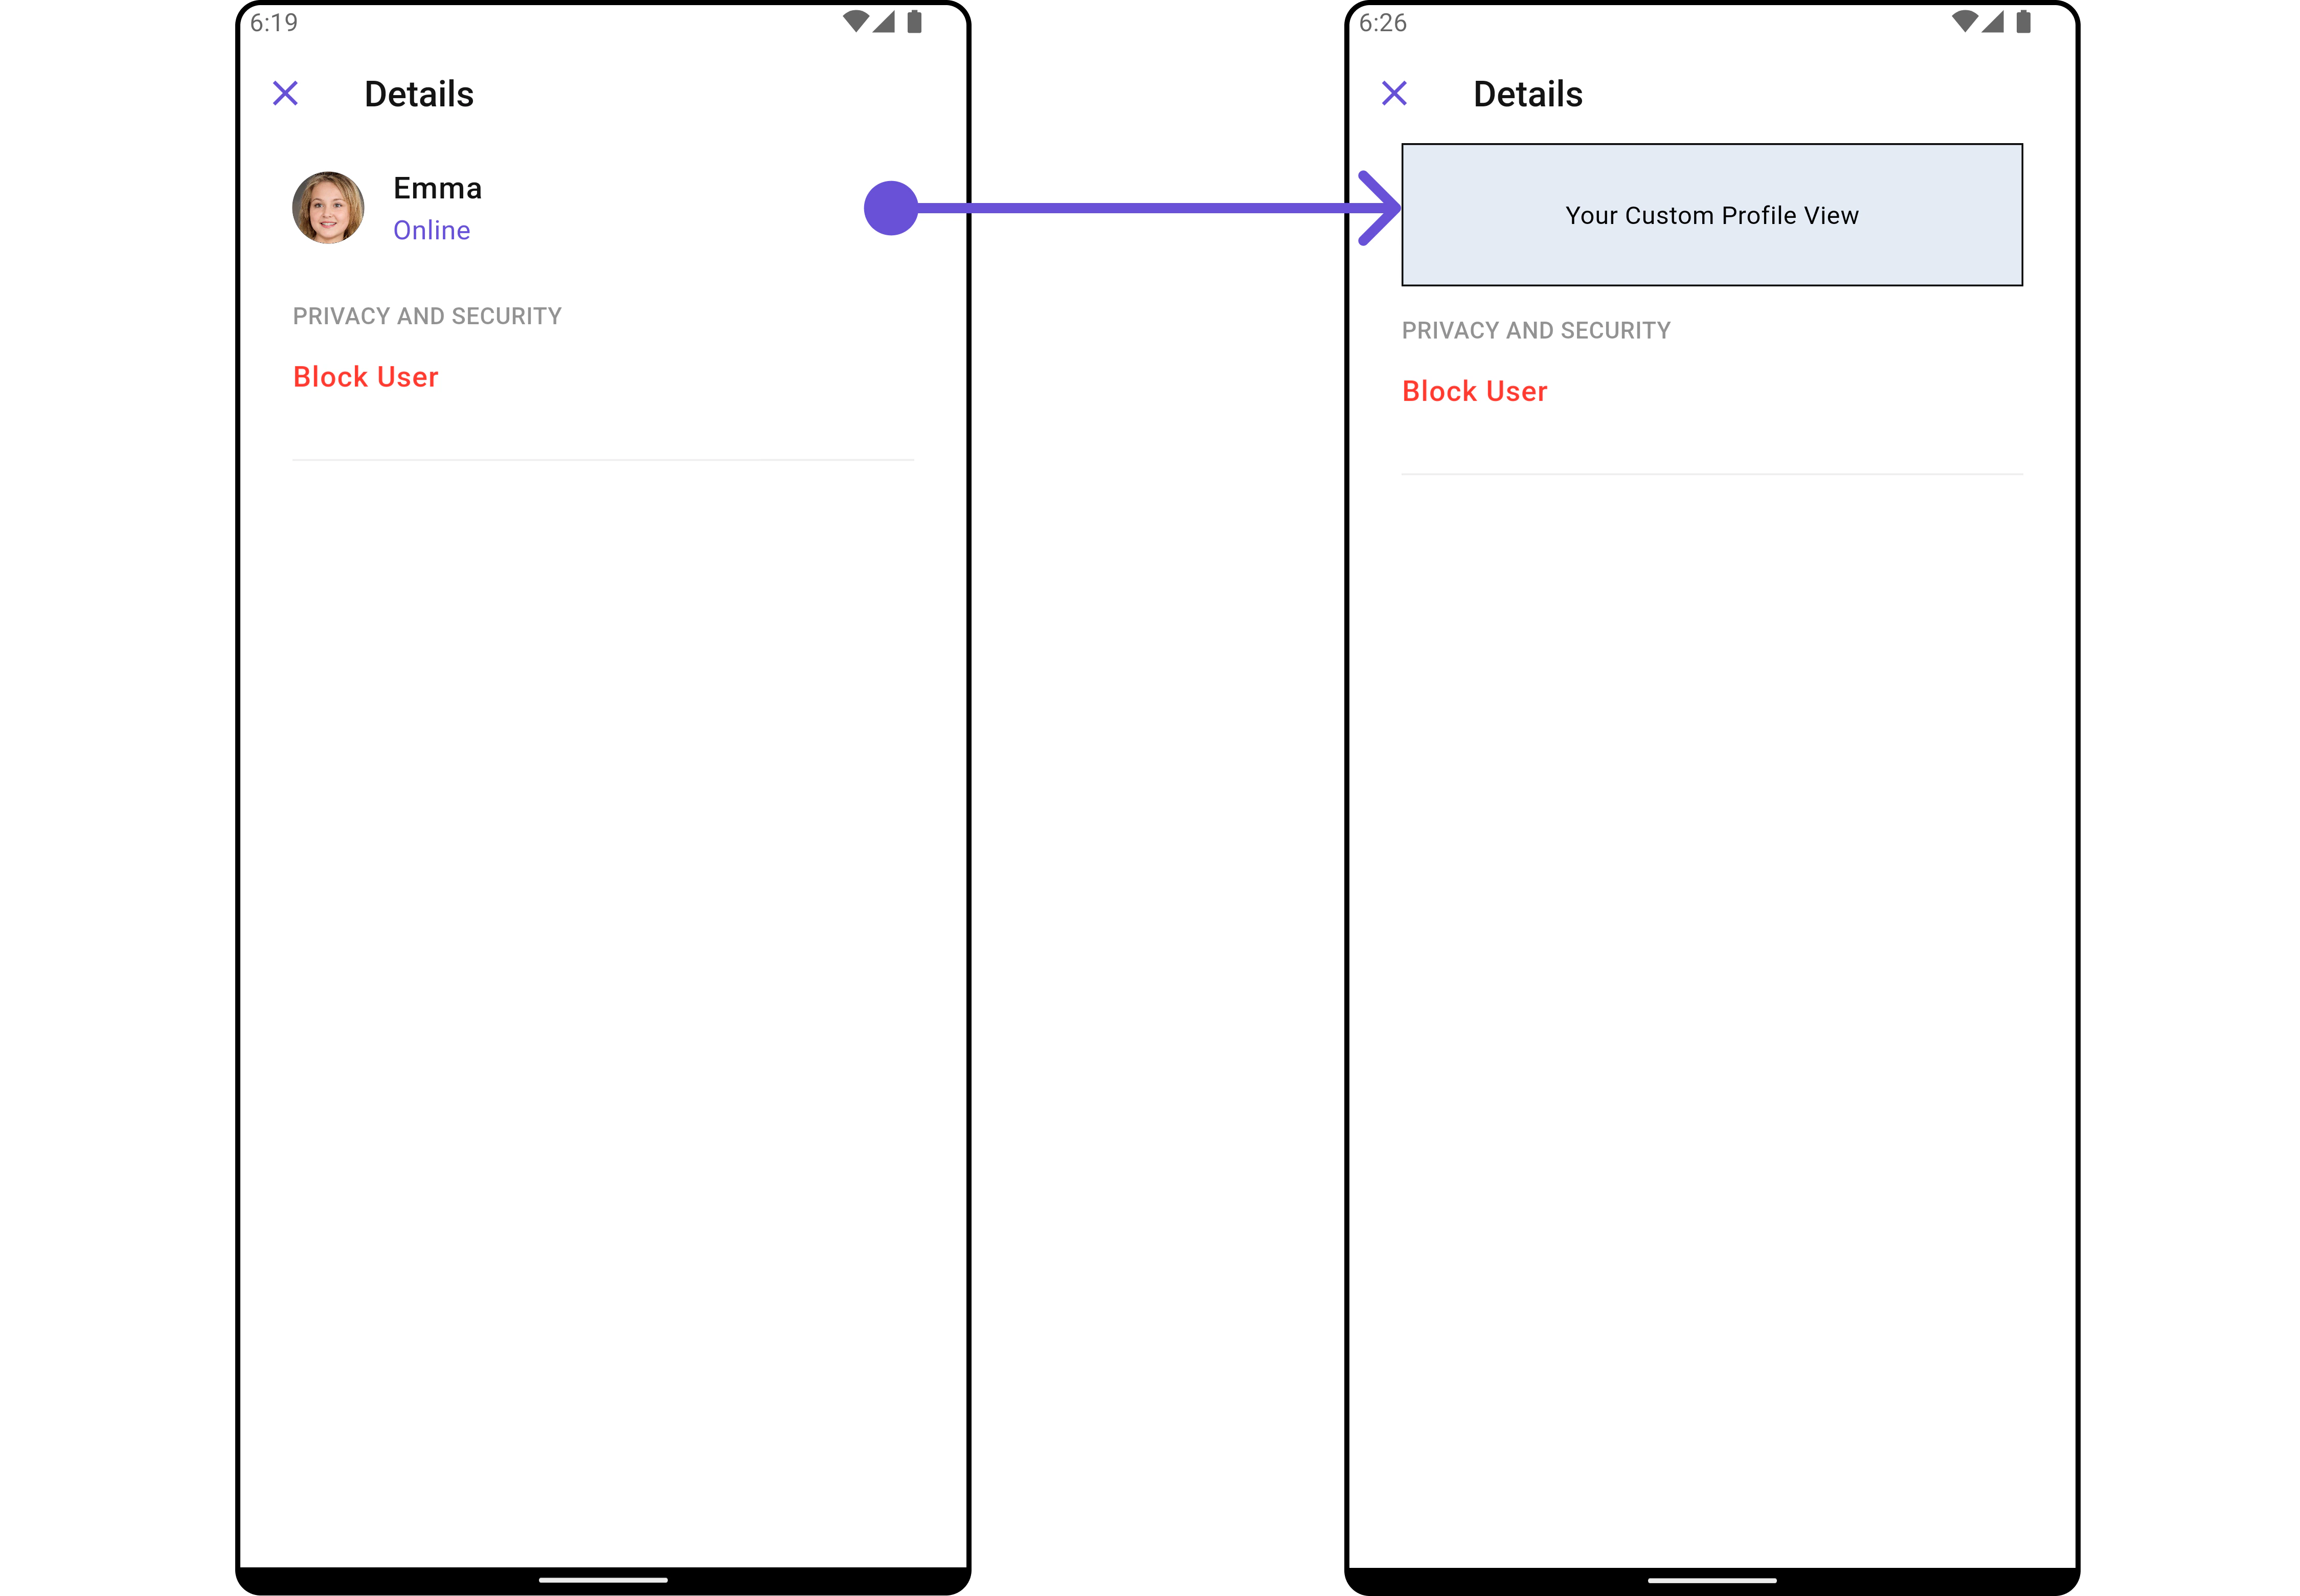This screenshot has height=1596, width=2300.
Task: Close the right Details screen with X
Action: tap(1394, 94)
